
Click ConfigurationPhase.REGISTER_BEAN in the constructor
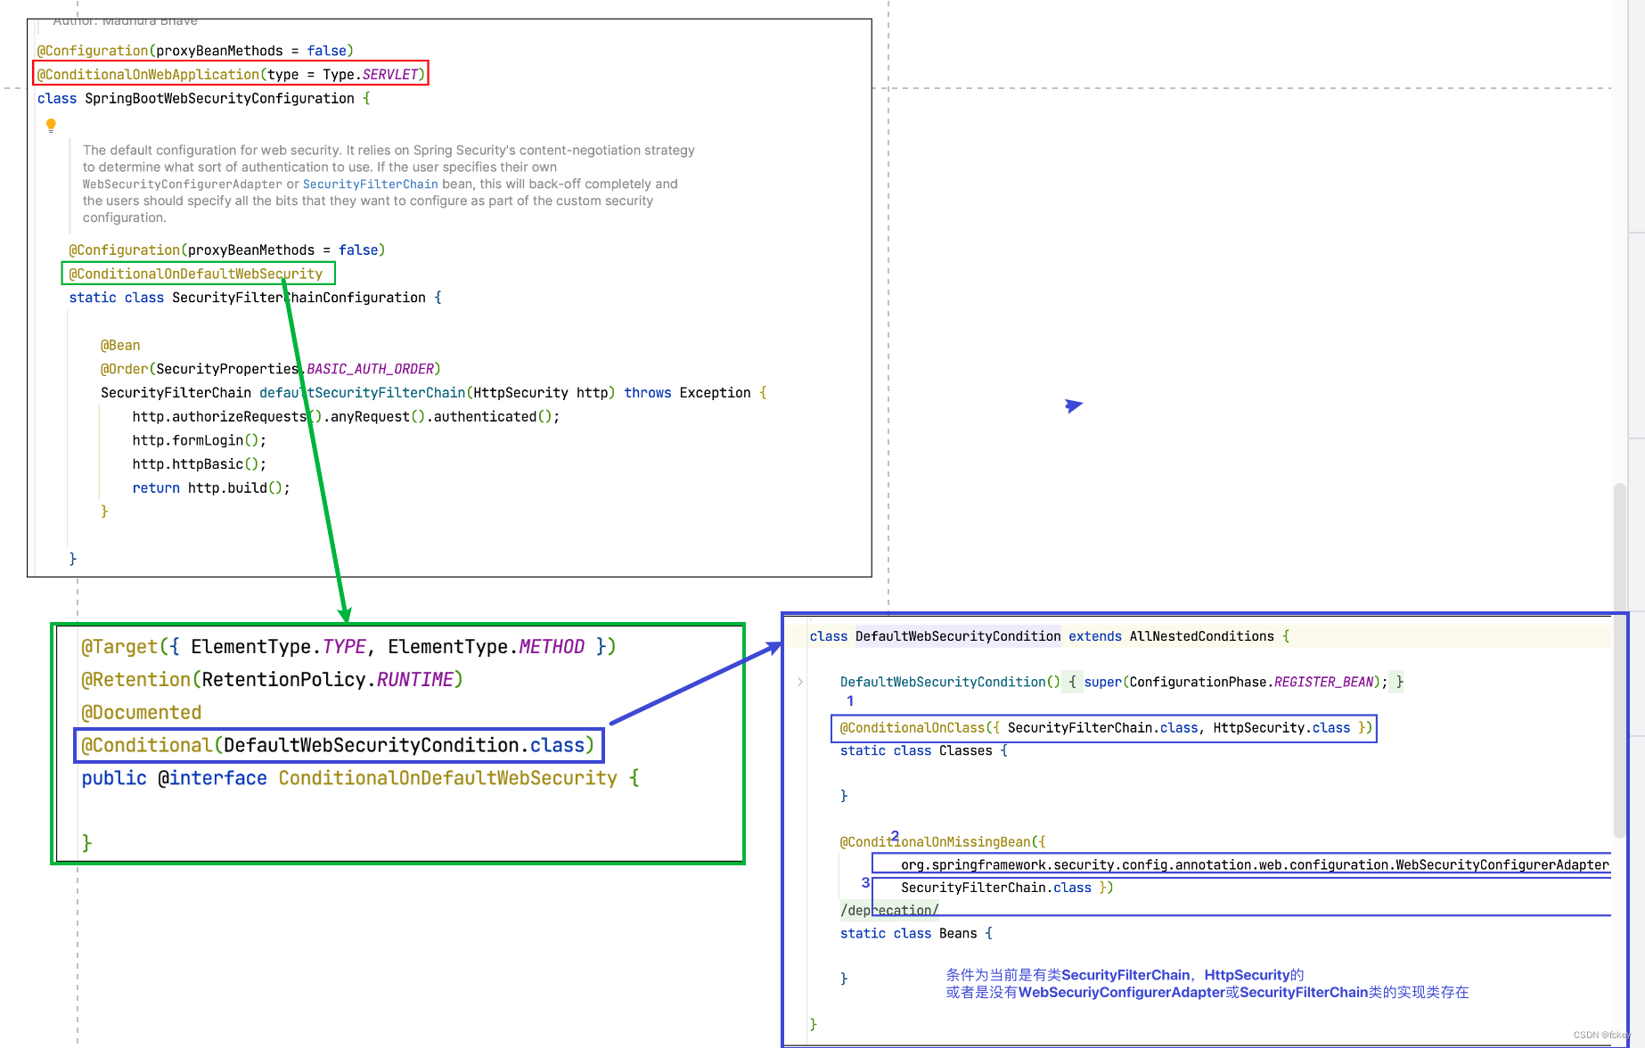(1251, 683)
